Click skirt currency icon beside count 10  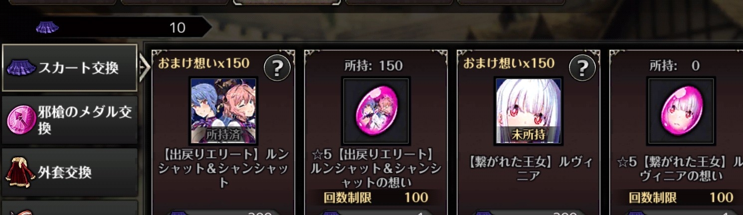[47, 27]
